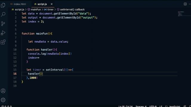Click "1000" interval value on line 17
Viewport: 191px width, 107px height.
pyautogui.click(x=33, y=78)
